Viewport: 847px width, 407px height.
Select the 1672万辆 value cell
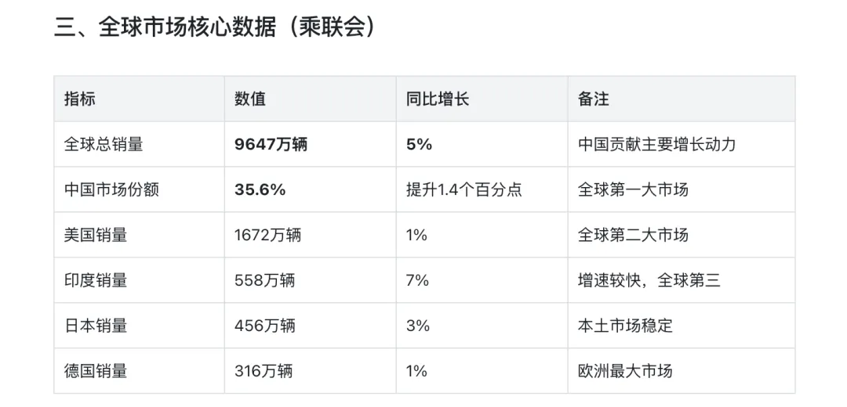(267, 235)
